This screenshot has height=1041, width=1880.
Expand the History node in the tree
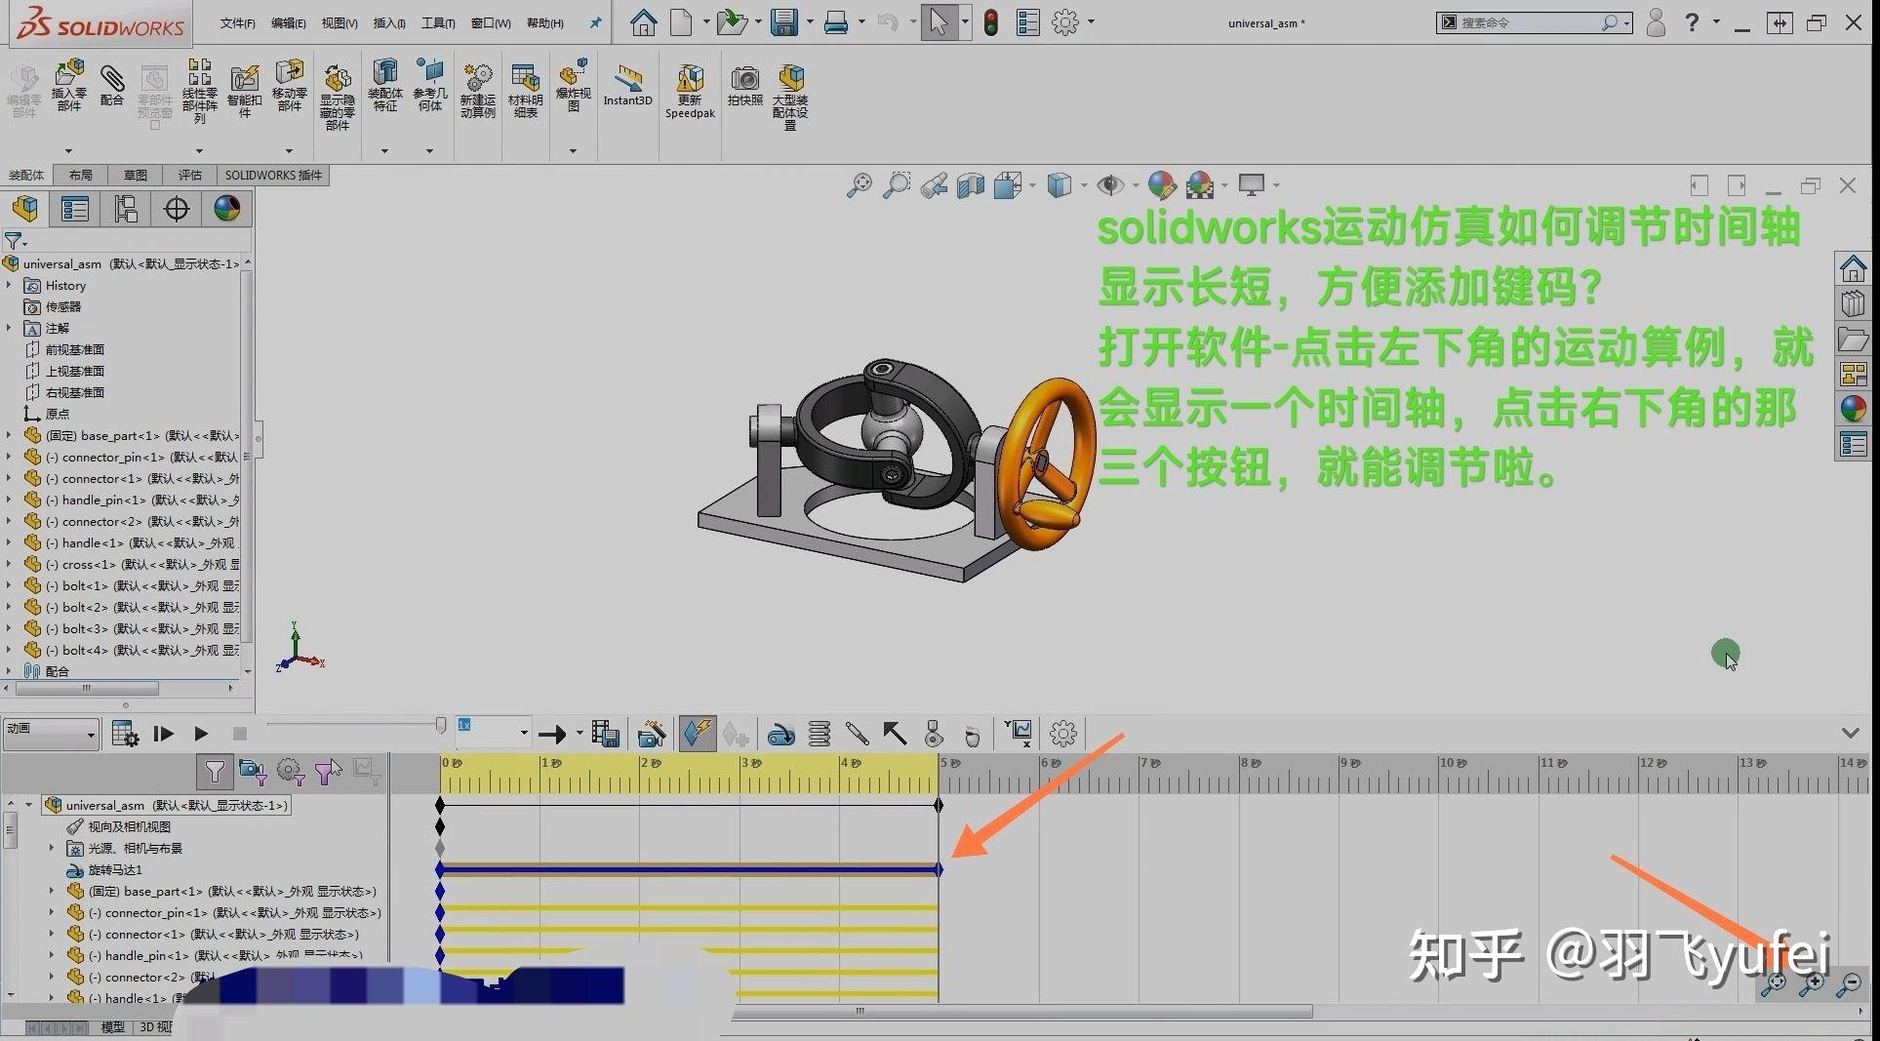coord(9,285)
